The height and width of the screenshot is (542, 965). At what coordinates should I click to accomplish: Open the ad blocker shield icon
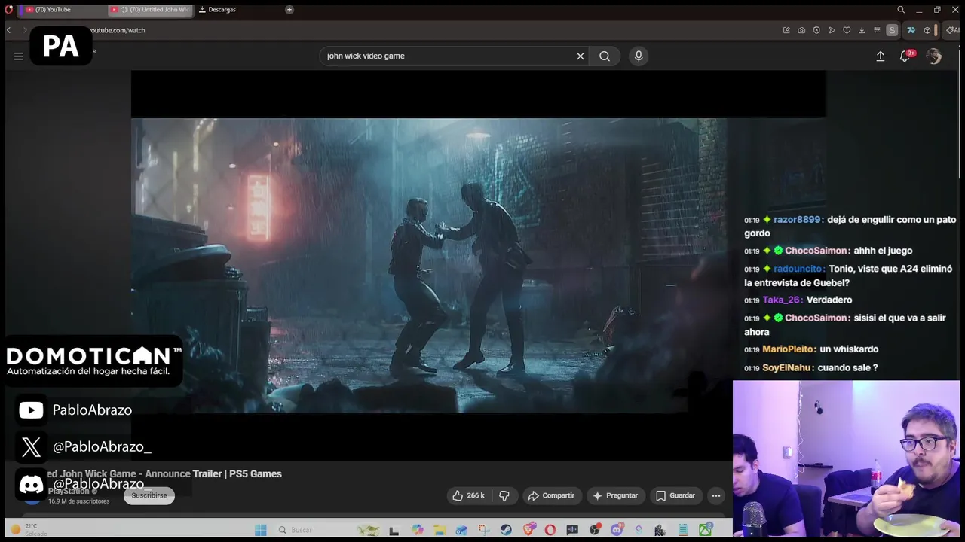816,30
